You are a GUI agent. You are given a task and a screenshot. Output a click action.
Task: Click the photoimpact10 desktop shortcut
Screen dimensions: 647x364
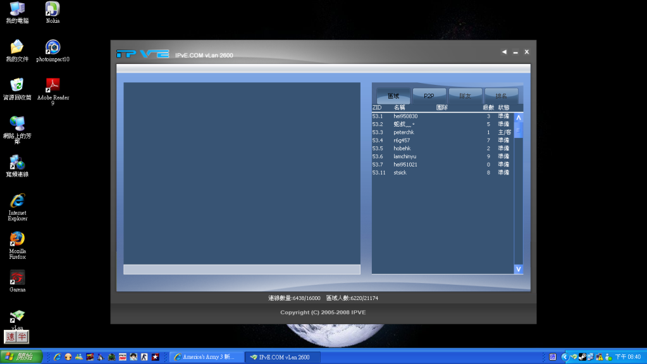(52, 47)
